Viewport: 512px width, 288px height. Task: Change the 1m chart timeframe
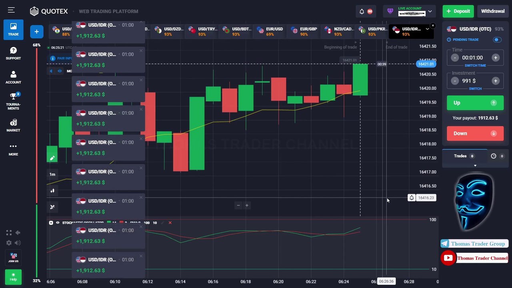coord(52,174)
